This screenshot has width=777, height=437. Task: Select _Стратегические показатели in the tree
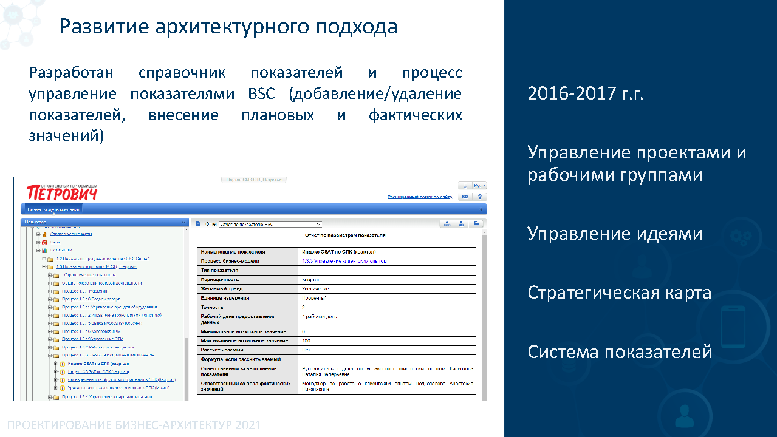tap(89, 274)
